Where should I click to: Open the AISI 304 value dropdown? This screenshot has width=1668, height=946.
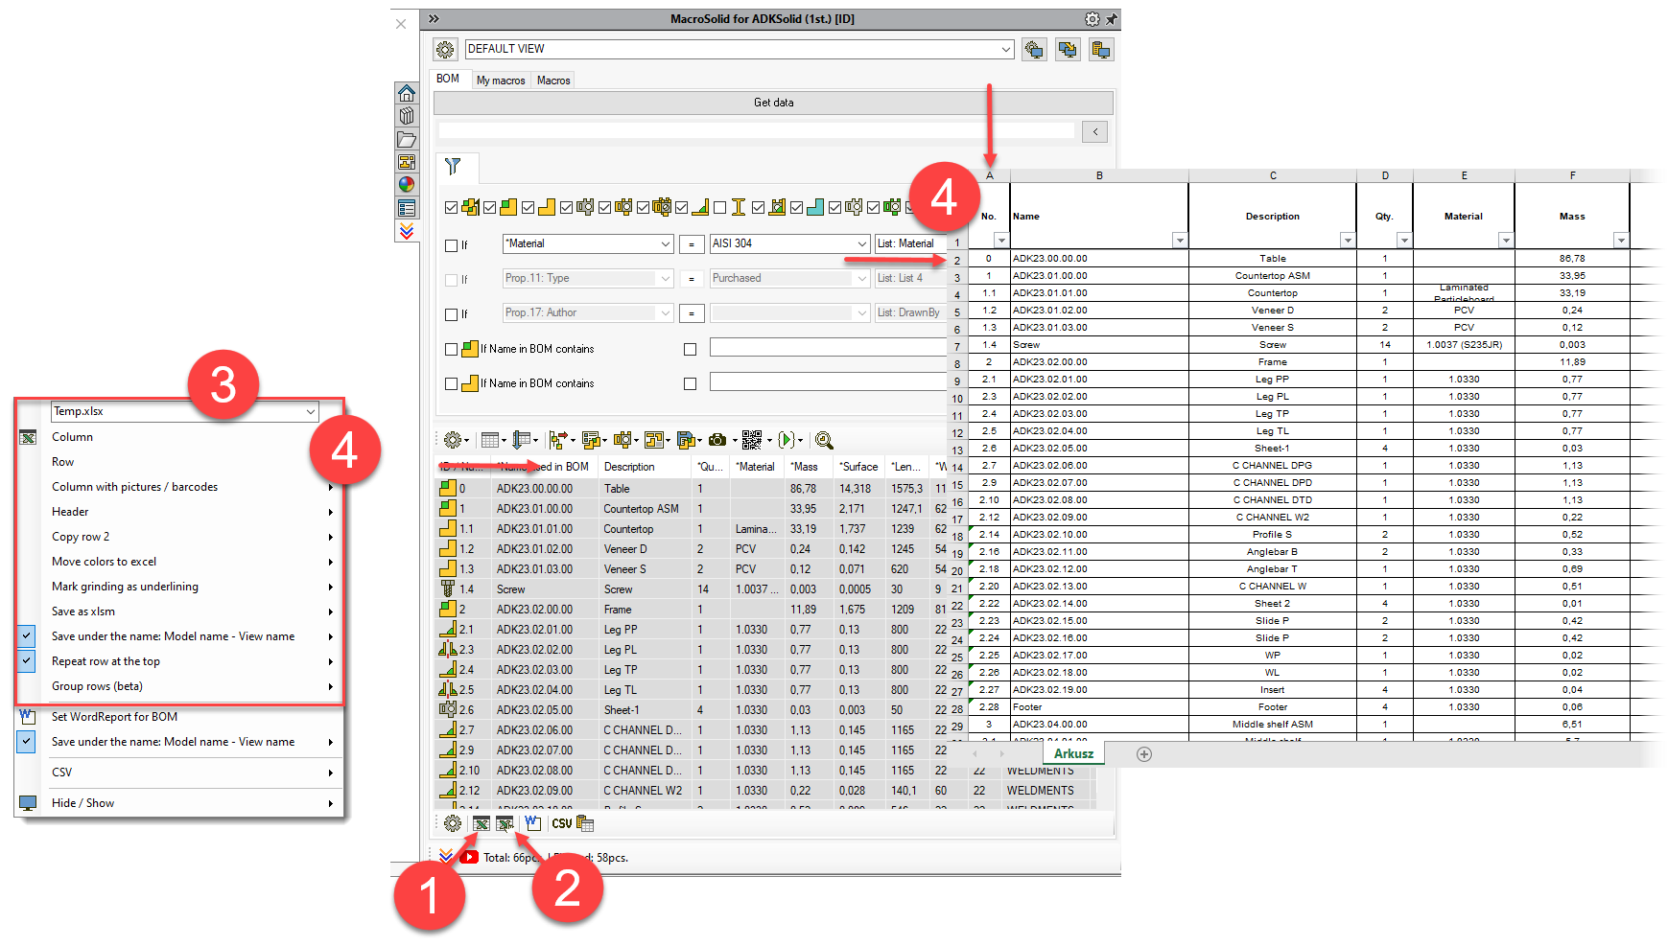(861, 244)
